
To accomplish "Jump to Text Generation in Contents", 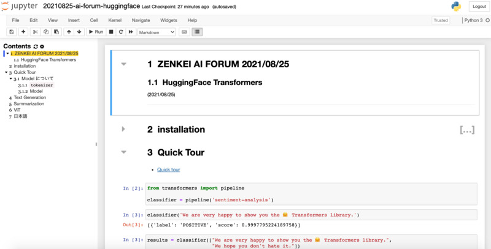I will [x=29, y=97].
